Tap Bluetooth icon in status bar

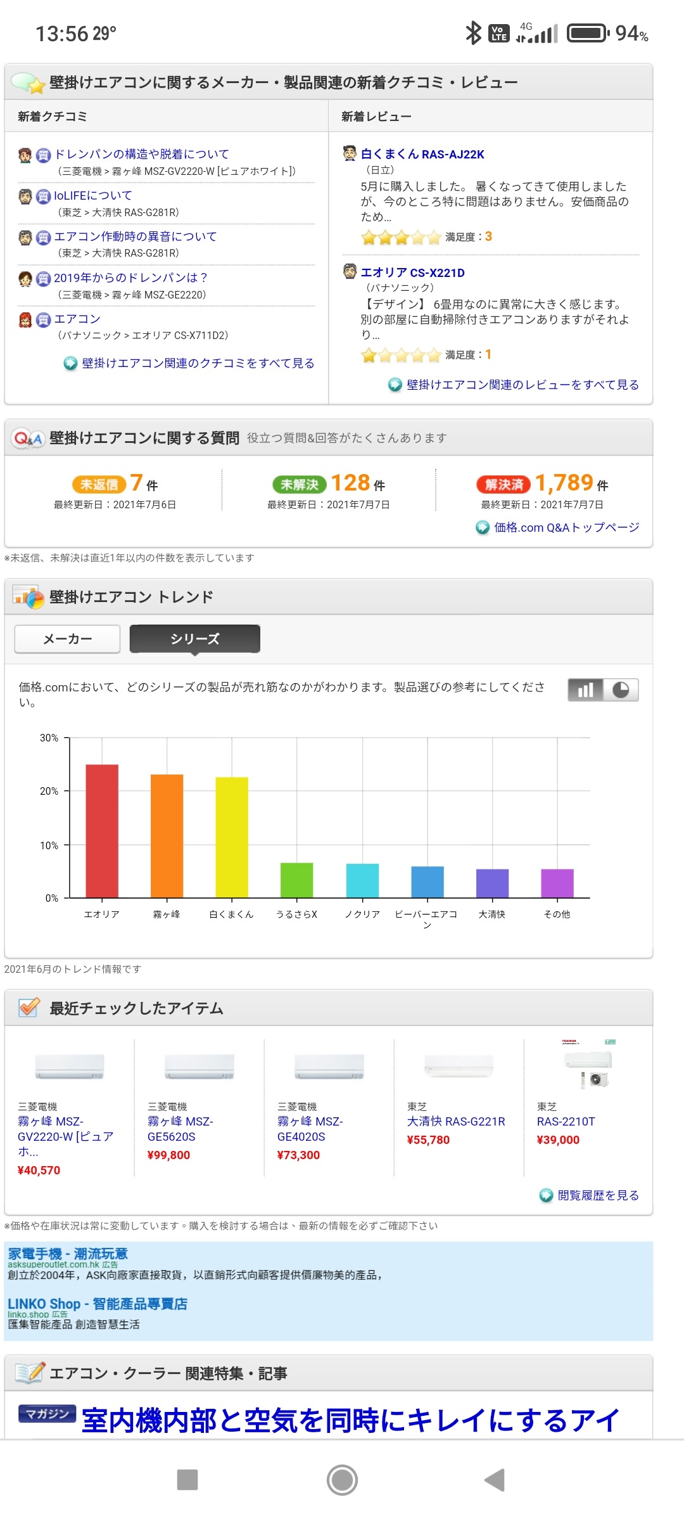[473, 33]
